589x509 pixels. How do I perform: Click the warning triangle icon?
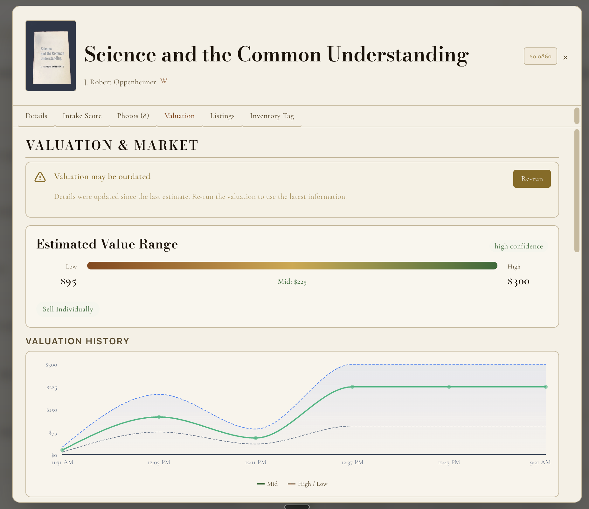(x=40, y=177)
